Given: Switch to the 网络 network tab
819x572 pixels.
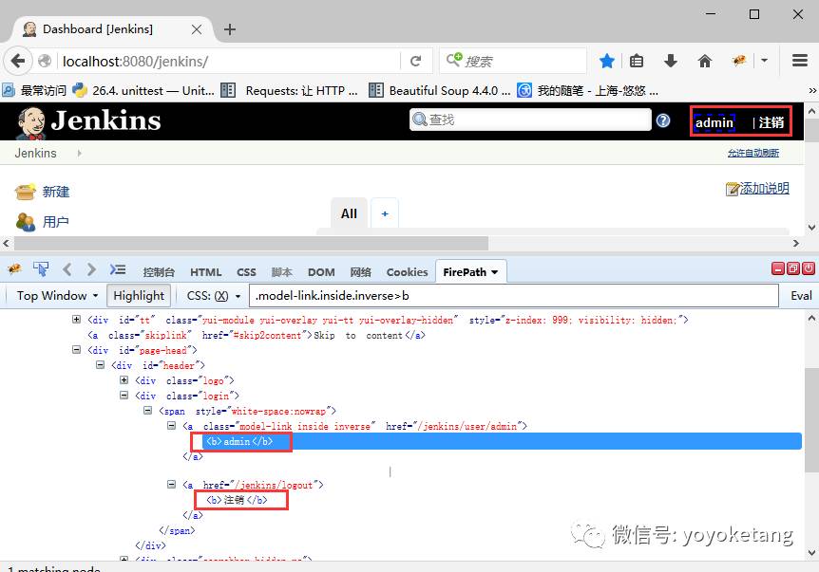Looking at the screenshot, I should pos(360,272).
